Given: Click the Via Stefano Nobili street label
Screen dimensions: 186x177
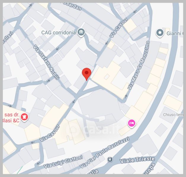Looking at the screenshot, I should pyautogui.click(x=46, y=62).
